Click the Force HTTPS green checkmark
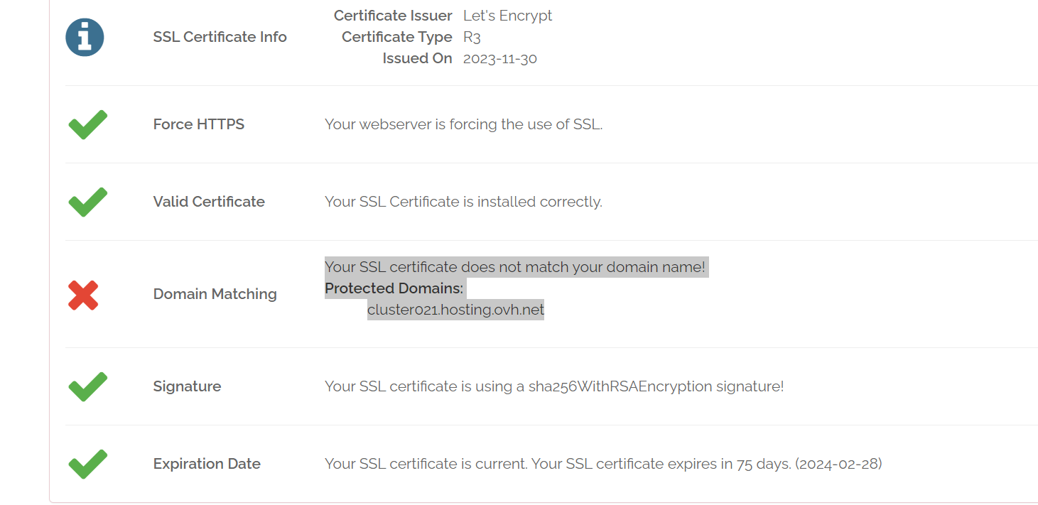The width and height of the screenshot is (1038, 505). pyautogui.click(x=87, y=124)
